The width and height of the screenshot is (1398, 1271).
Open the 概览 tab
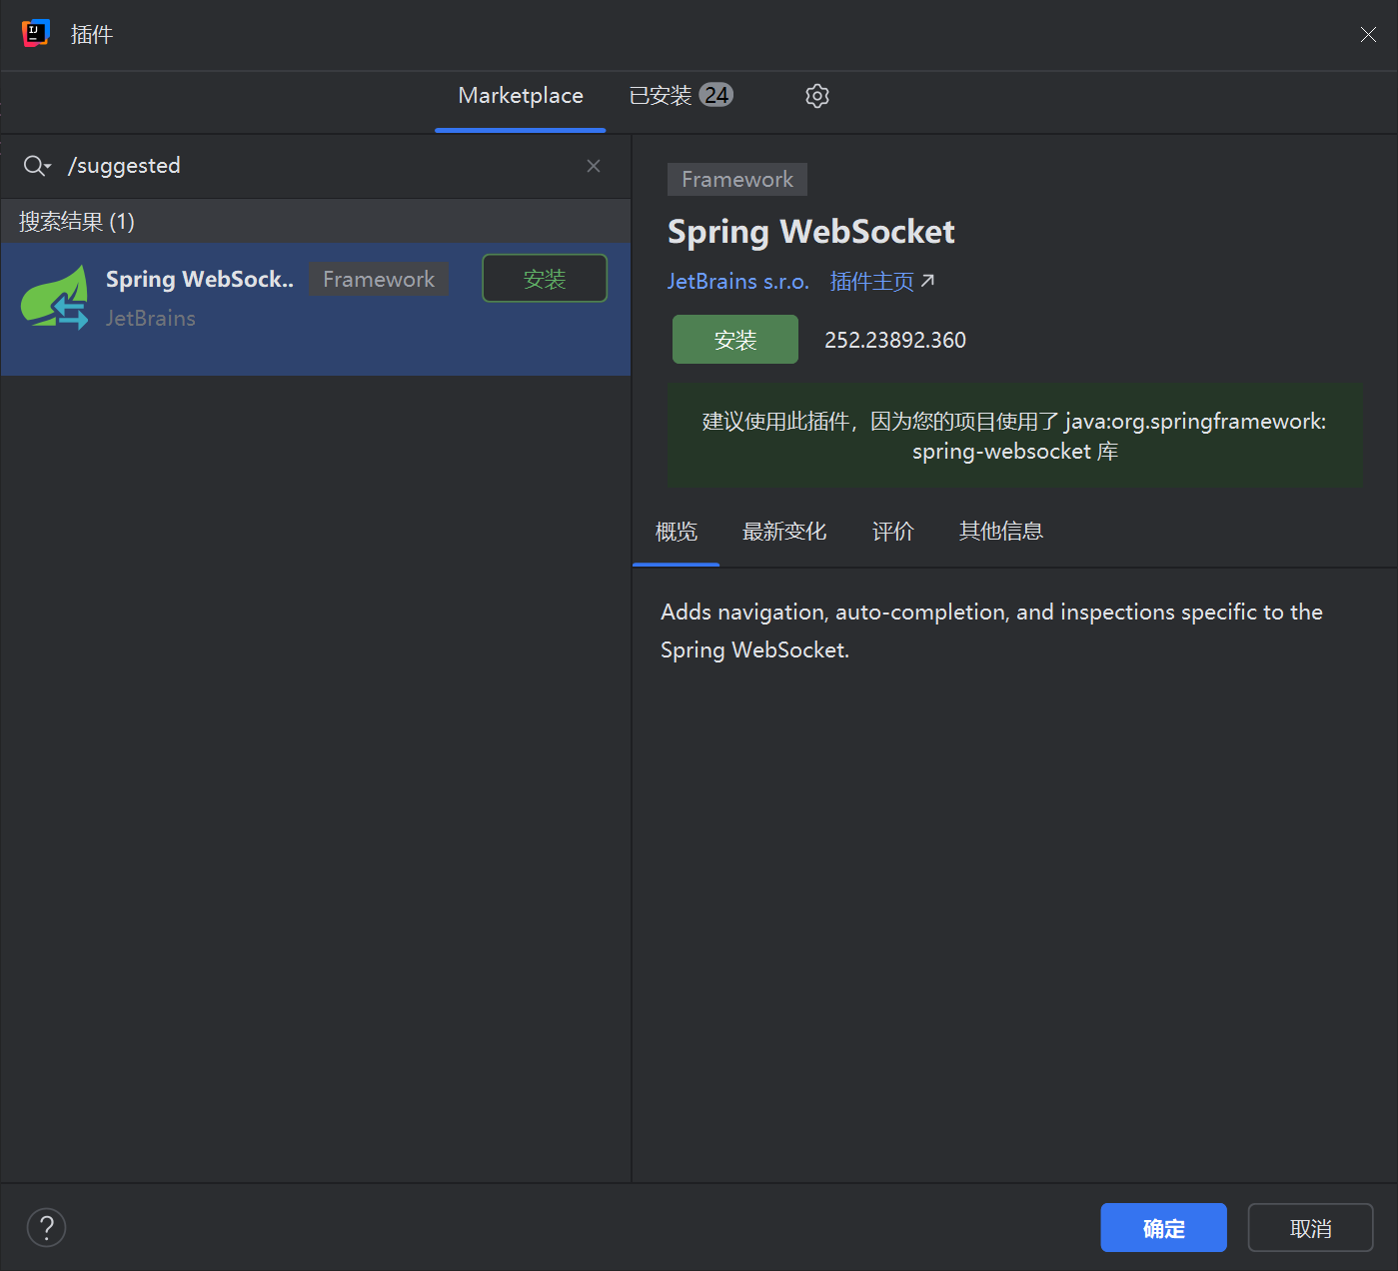click(677, 532)
